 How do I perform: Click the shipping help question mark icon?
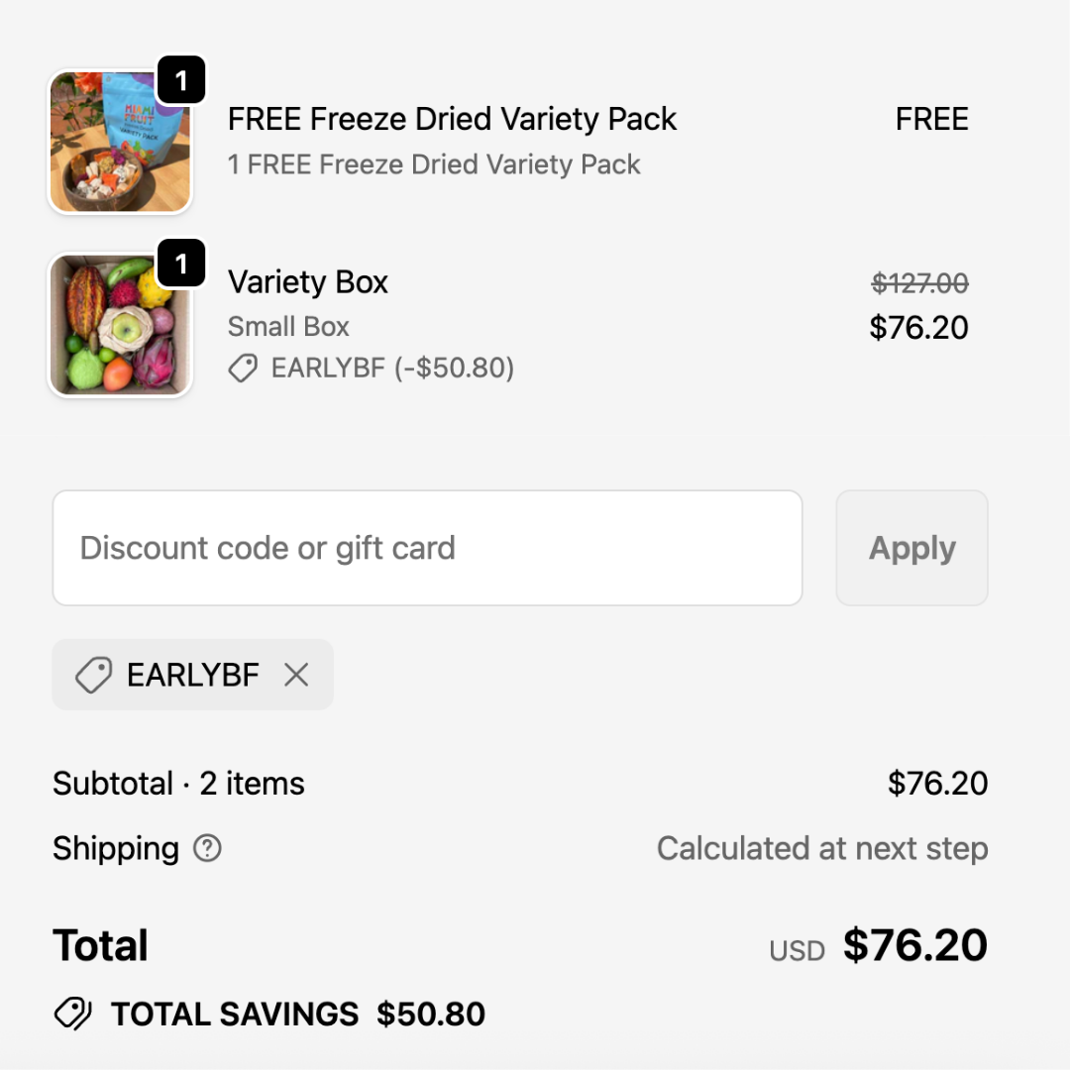point(207,848)
